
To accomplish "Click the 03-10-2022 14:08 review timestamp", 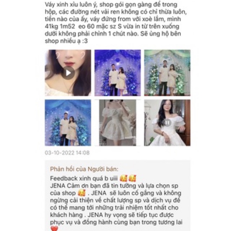I will tap(67, 153).
